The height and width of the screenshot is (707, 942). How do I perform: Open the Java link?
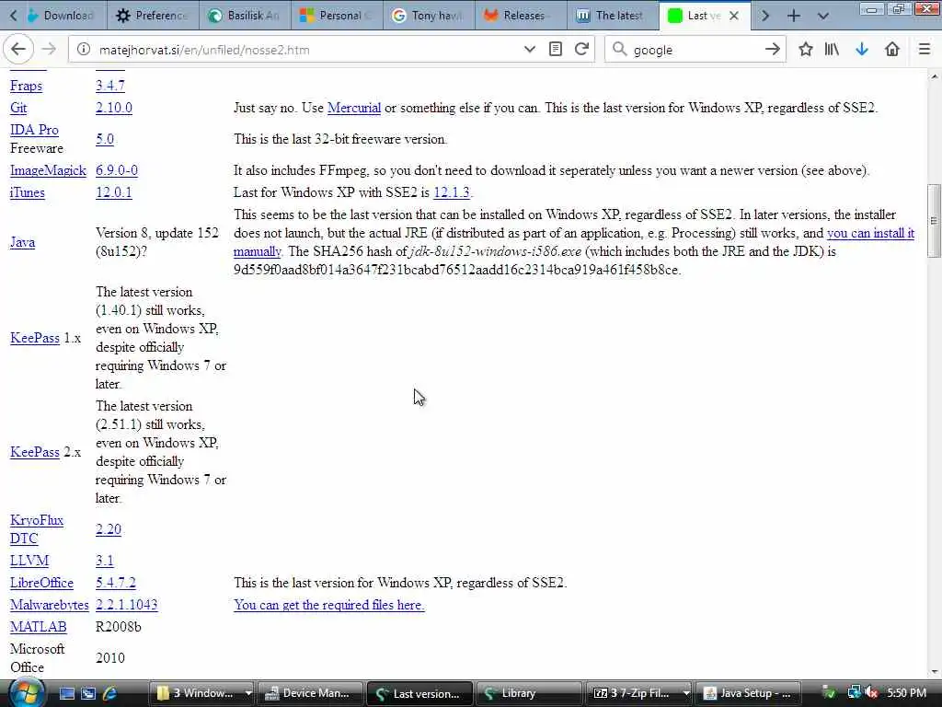22,242
